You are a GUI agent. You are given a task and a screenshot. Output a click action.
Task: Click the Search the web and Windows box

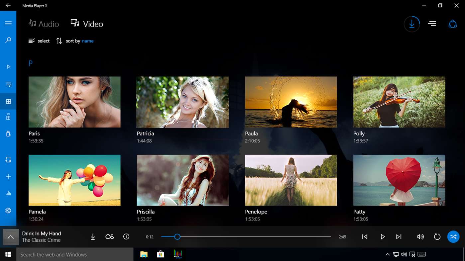pos(75,254)
